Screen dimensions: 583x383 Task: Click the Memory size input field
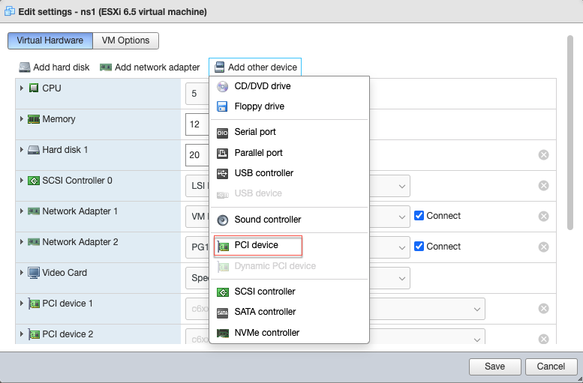point(197,124)
